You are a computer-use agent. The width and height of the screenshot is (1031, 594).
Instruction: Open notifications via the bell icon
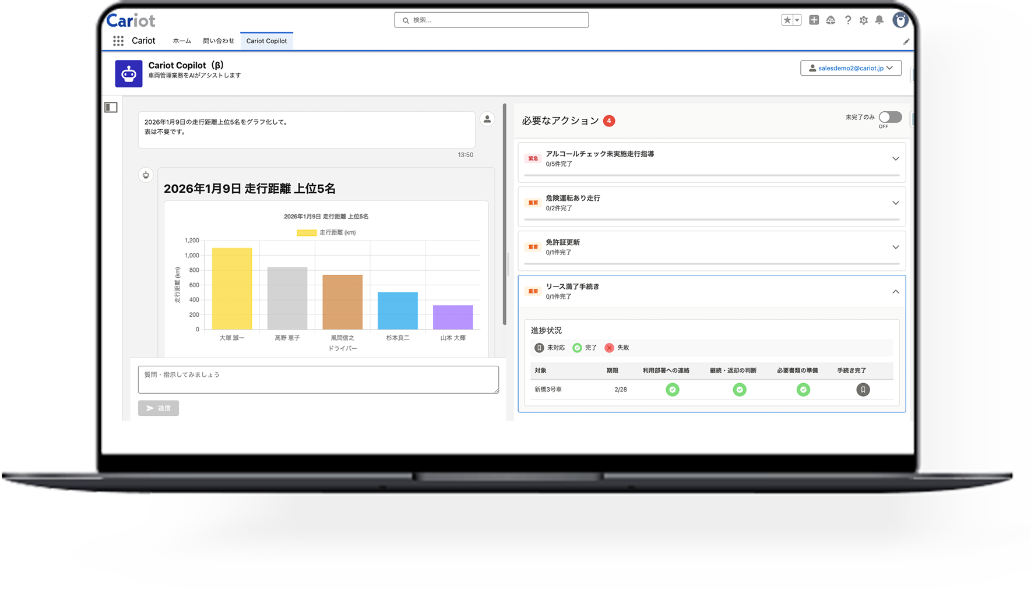tap(880, 20)
